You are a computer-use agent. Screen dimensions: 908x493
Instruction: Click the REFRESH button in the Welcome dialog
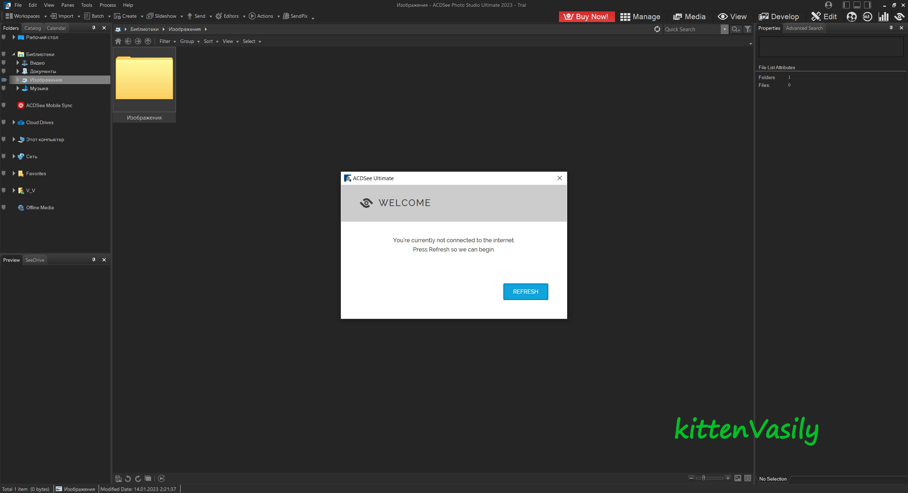[525, 292]
